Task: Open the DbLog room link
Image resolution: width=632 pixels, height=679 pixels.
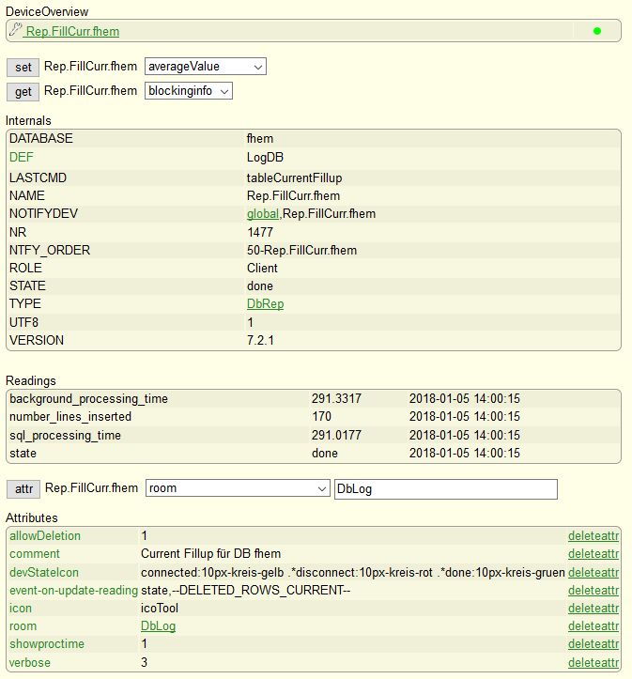Action: coord(159,626)
